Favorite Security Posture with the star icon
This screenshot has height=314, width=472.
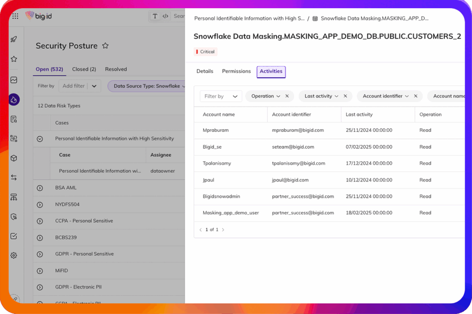point(105,46)
